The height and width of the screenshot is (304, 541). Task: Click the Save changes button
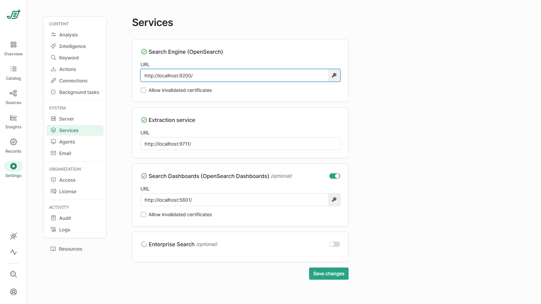pos(329,274)
